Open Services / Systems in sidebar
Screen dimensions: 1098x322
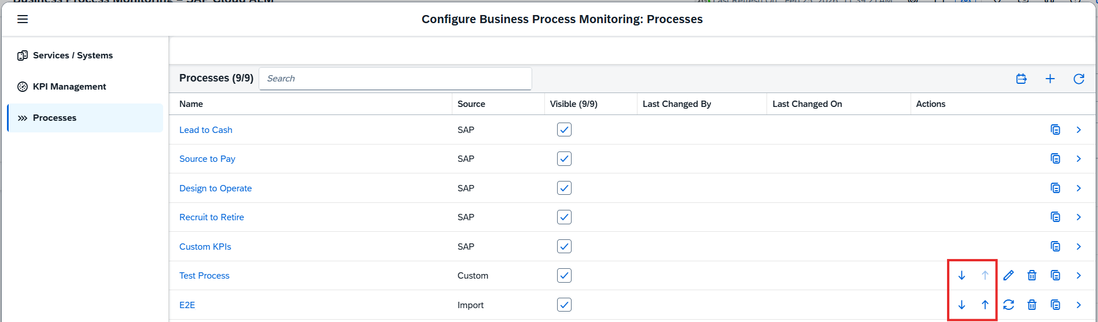pos(72,55)
